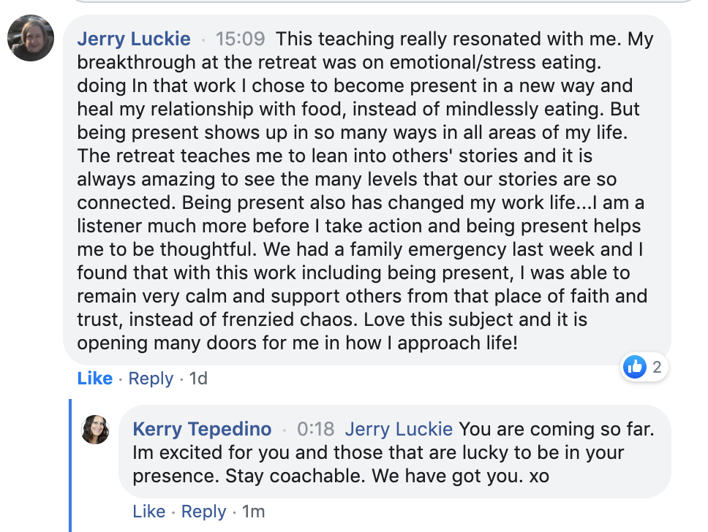
Task: Click the blue thumbs-up reaction icon
Action: click(x=634, y=367)
